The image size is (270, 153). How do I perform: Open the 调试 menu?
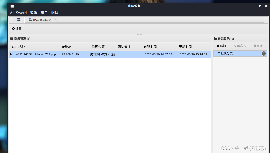click(54, 13)
